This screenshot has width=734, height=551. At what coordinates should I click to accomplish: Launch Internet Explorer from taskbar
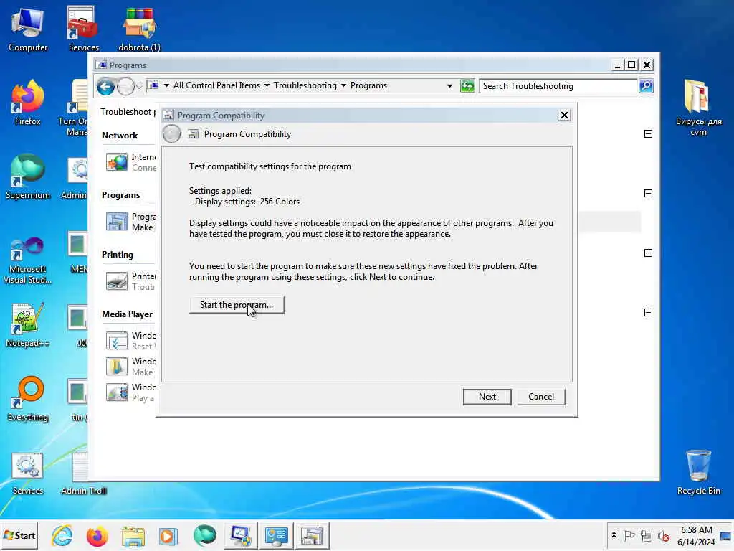coord(62,535)
